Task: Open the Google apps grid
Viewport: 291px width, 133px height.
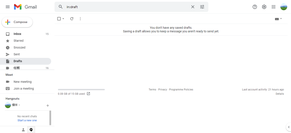Action: 273,7
